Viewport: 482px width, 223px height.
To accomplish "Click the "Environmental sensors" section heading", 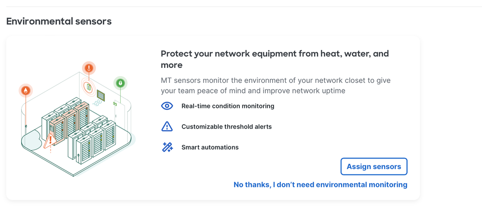I will [59, 21].
